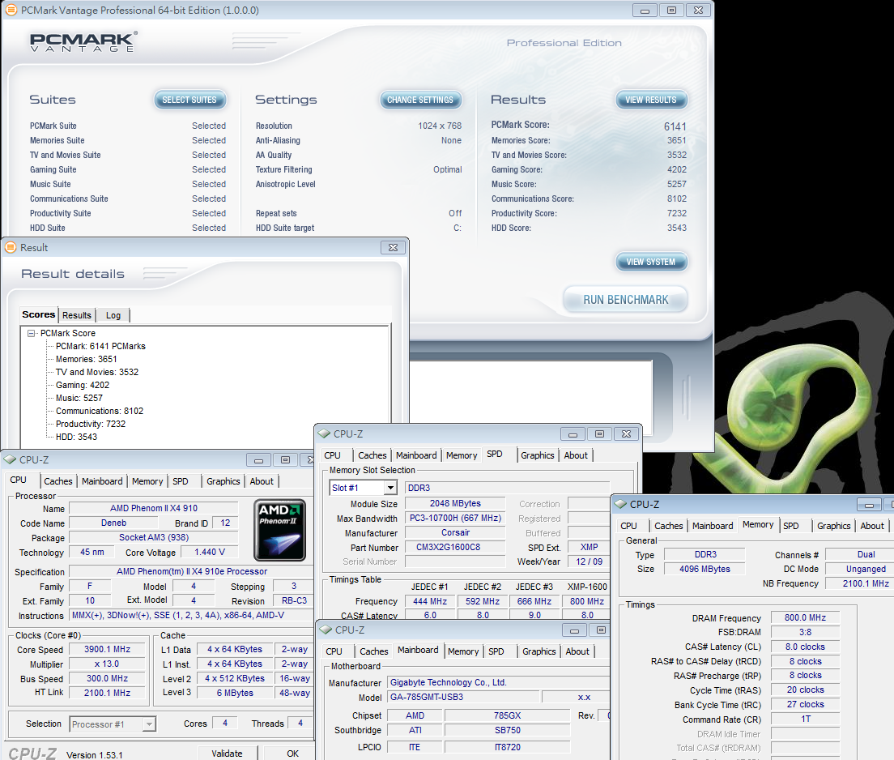Image resolution: width=894 pixels, height=760 pixels.
Task: Open Graphics tab in CPU-Z processor window
Action: pyautogui.click(x=223, y=481)
